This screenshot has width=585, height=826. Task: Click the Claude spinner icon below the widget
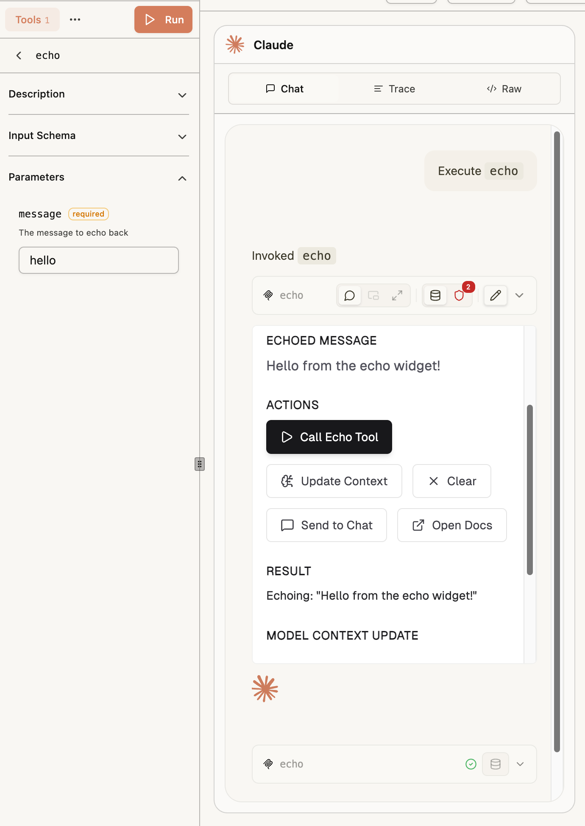click(265, 689)
